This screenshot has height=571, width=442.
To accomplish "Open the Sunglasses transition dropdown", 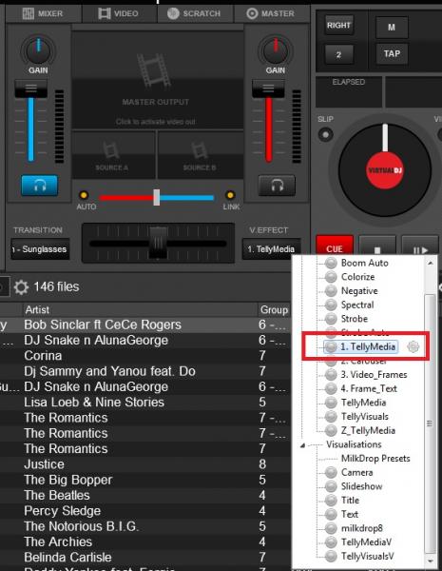I will 40,249.
